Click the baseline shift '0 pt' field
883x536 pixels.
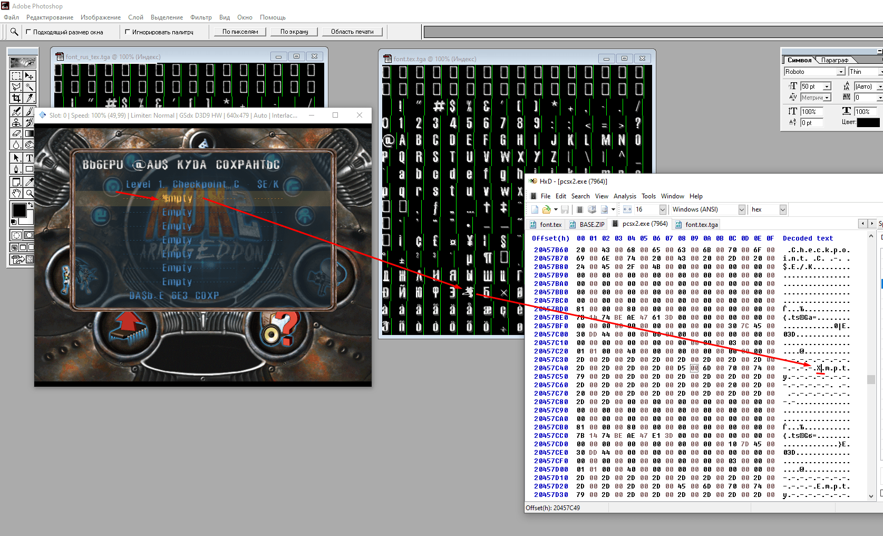[x=812, y=122]
